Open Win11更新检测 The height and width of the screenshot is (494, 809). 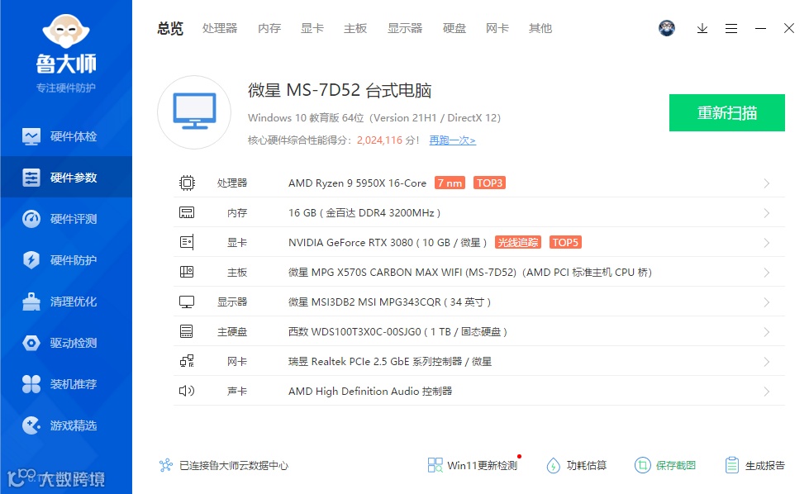pyautogui.click(x=473, y=465)
